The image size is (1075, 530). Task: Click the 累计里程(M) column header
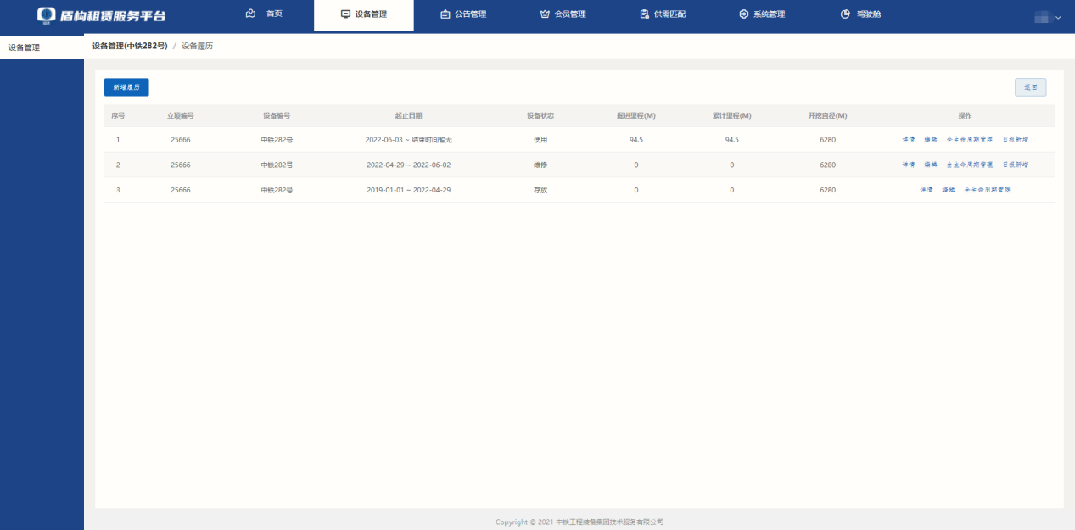point(731,115)
